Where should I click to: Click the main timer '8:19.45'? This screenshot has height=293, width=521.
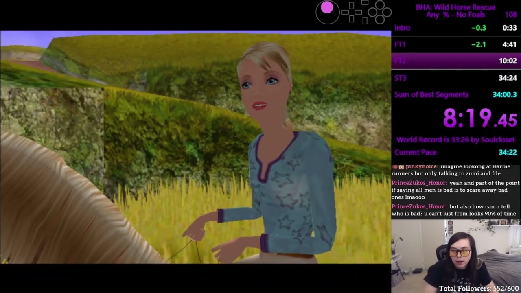pyautogui.click(x=480, y=118)
